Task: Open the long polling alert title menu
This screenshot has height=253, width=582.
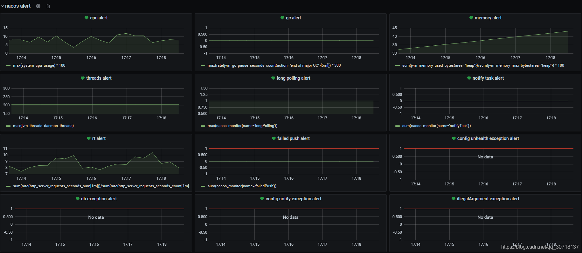Action: (x=294, y=78)
